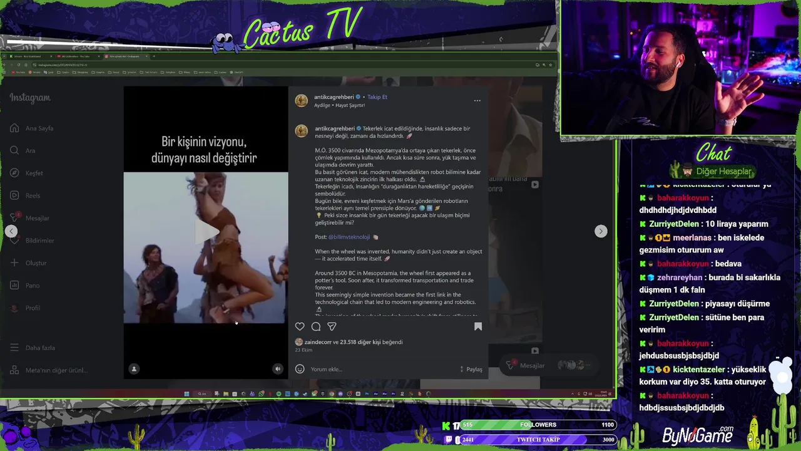The height and width of the screenshot is (451, 801).
Task: Open the Reels sidebar icon
Action: 14,195
